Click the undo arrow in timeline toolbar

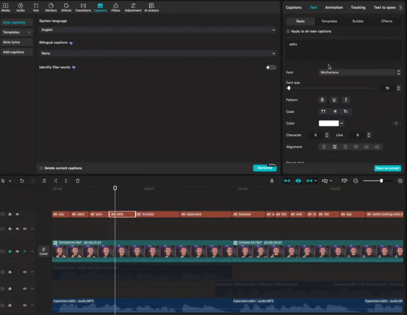(x=22, y=181)
